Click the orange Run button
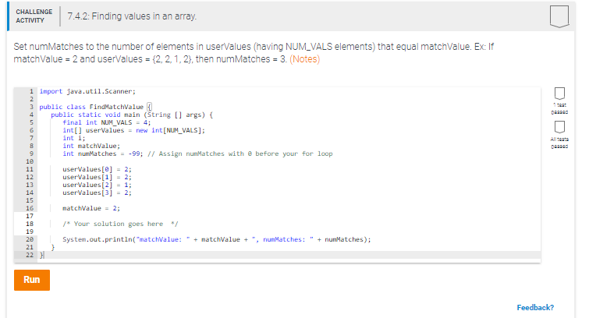This screenshot has height=318, width=589. coord(32,280)
